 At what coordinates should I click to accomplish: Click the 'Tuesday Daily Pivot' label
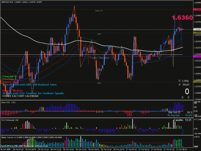click(x=99, y=58)
